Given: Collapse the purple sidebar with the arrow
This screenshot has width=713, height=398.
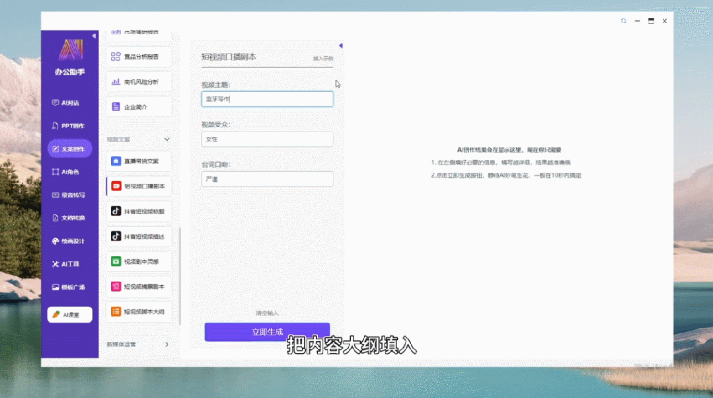Looking at the screenshot, I should [94, 36].
